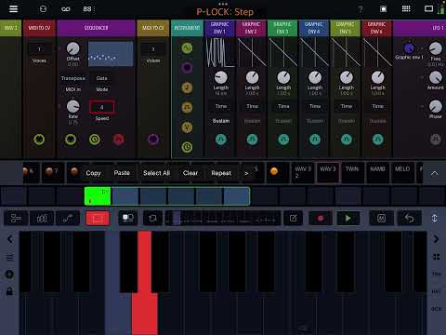
Task: Toggle the red sequencer view button
Action: coord(98,219)
